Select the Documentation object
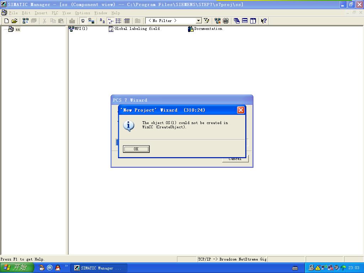The image size is (364, 273). 205,29
